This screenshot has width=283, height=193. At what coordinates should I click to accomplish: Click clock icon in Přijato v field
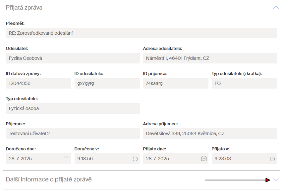[272, 159]
